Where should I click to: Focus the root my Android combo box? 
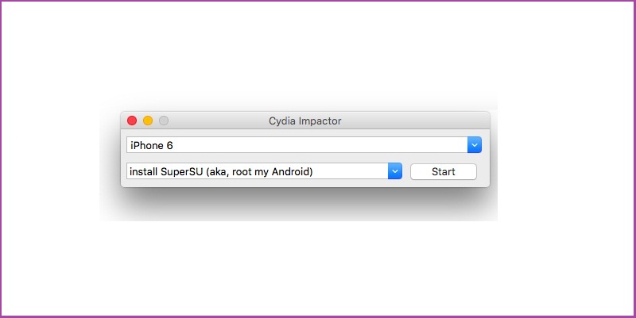pos(254,171)
